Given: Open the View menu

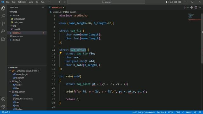Looking at the screenshot, I should click(31, 2).
